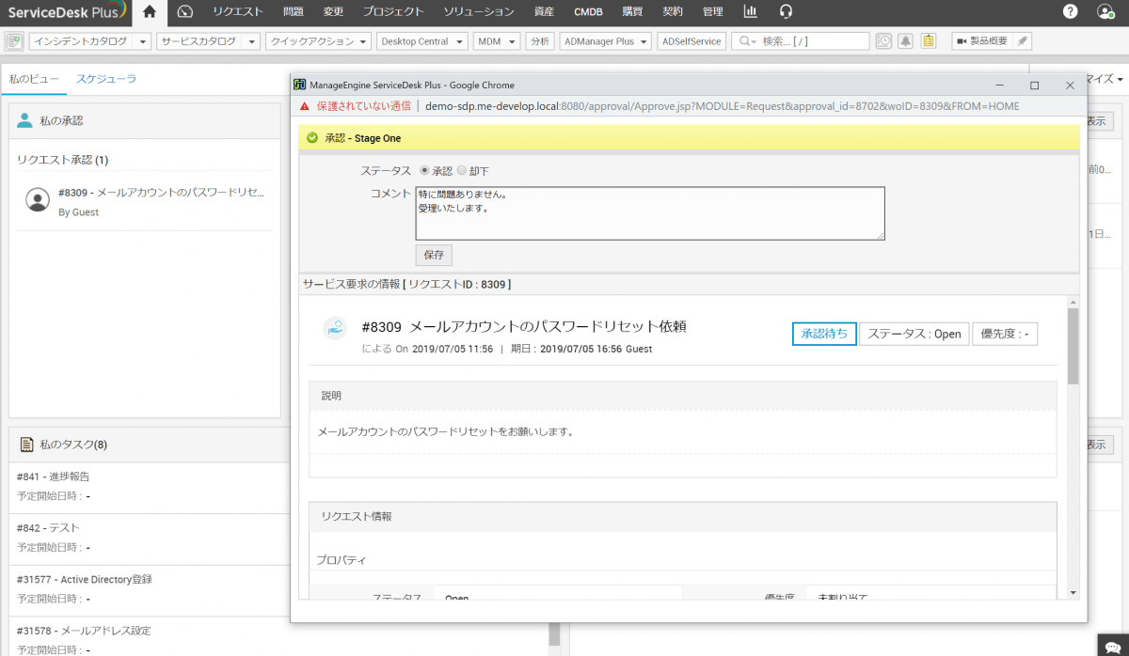Open the ADManager Plus dropdown
The width and height of the screenshot is (1129, 656).
point(605,41)
